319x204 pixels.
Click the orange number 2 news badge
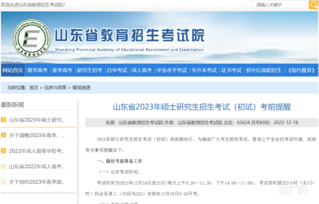click(x=3, y=135)
